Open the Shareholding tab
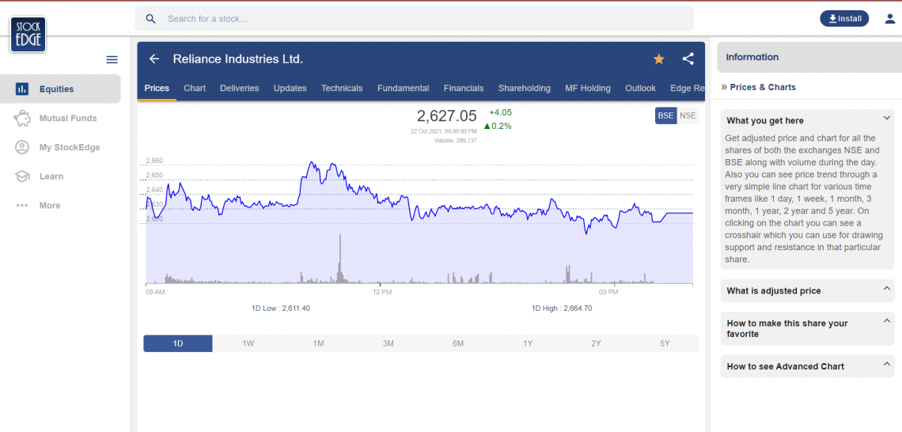The height and width of the screenshot is (432, 902). pos(524,88)
